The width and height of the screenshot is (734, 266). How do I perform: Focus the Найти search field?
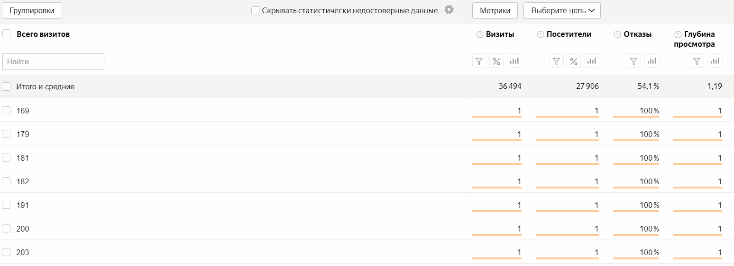(x=53, y=61)
